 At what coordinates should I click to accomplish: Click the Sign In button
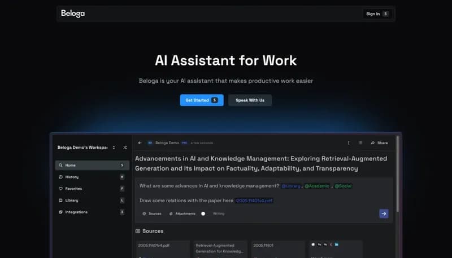377,14
